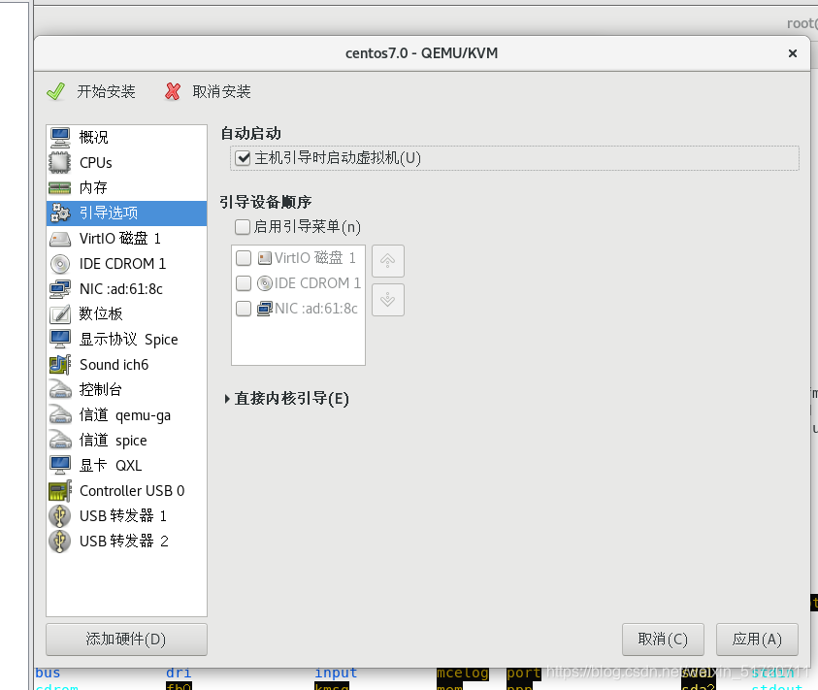Select NIC :ad:61:8c network icon in sidebar
The width and height of the screenshot is (818, 690).
coord(60,288)
